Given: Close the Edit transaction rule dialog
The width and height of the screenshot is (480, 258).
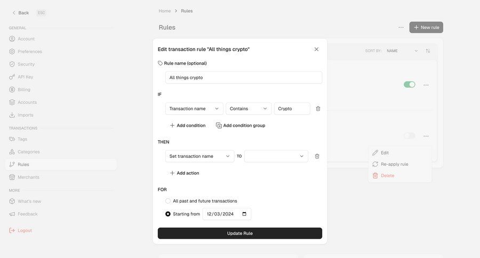Looking at the screenshot, I should [x=316, y=49].
